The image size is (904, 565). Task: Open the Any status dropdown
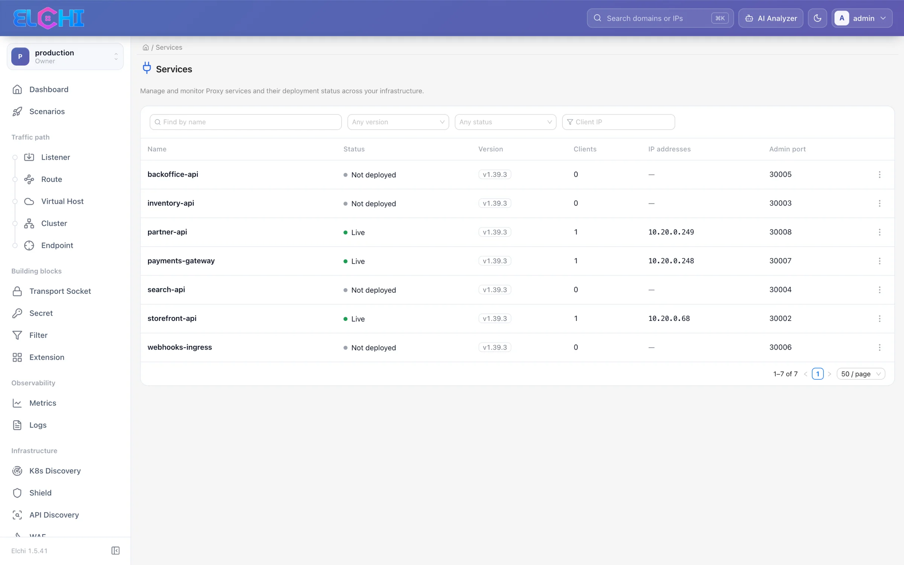click(505, 122)
